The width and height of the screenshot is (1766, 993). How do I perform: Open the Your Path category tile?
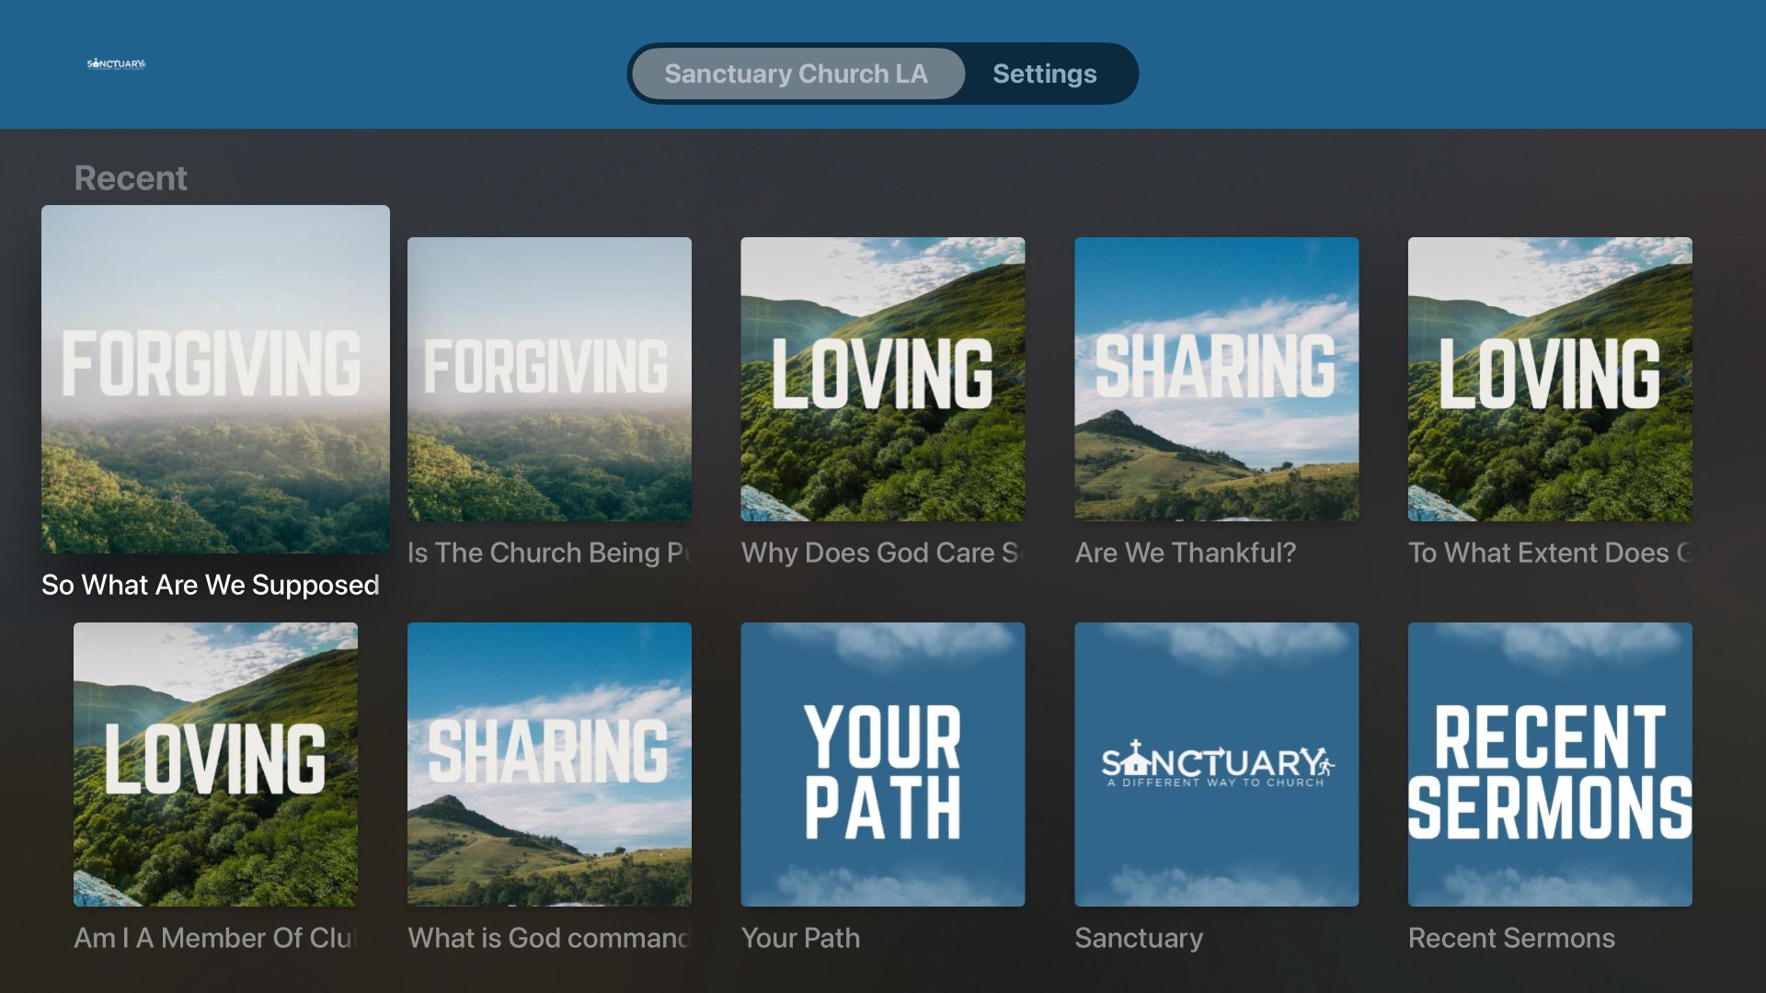[x=883, y=764]
